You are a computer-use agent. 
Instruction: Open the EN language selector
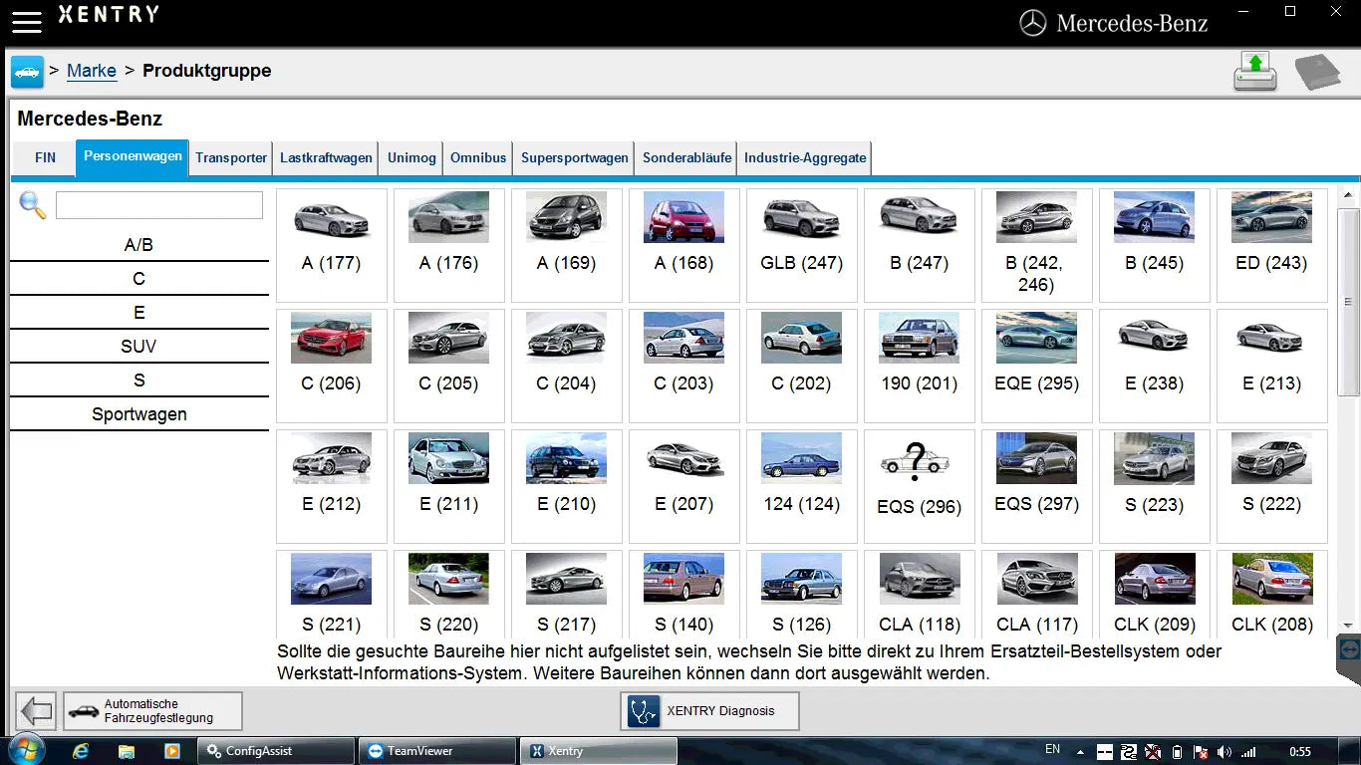tap(1052, 748)
